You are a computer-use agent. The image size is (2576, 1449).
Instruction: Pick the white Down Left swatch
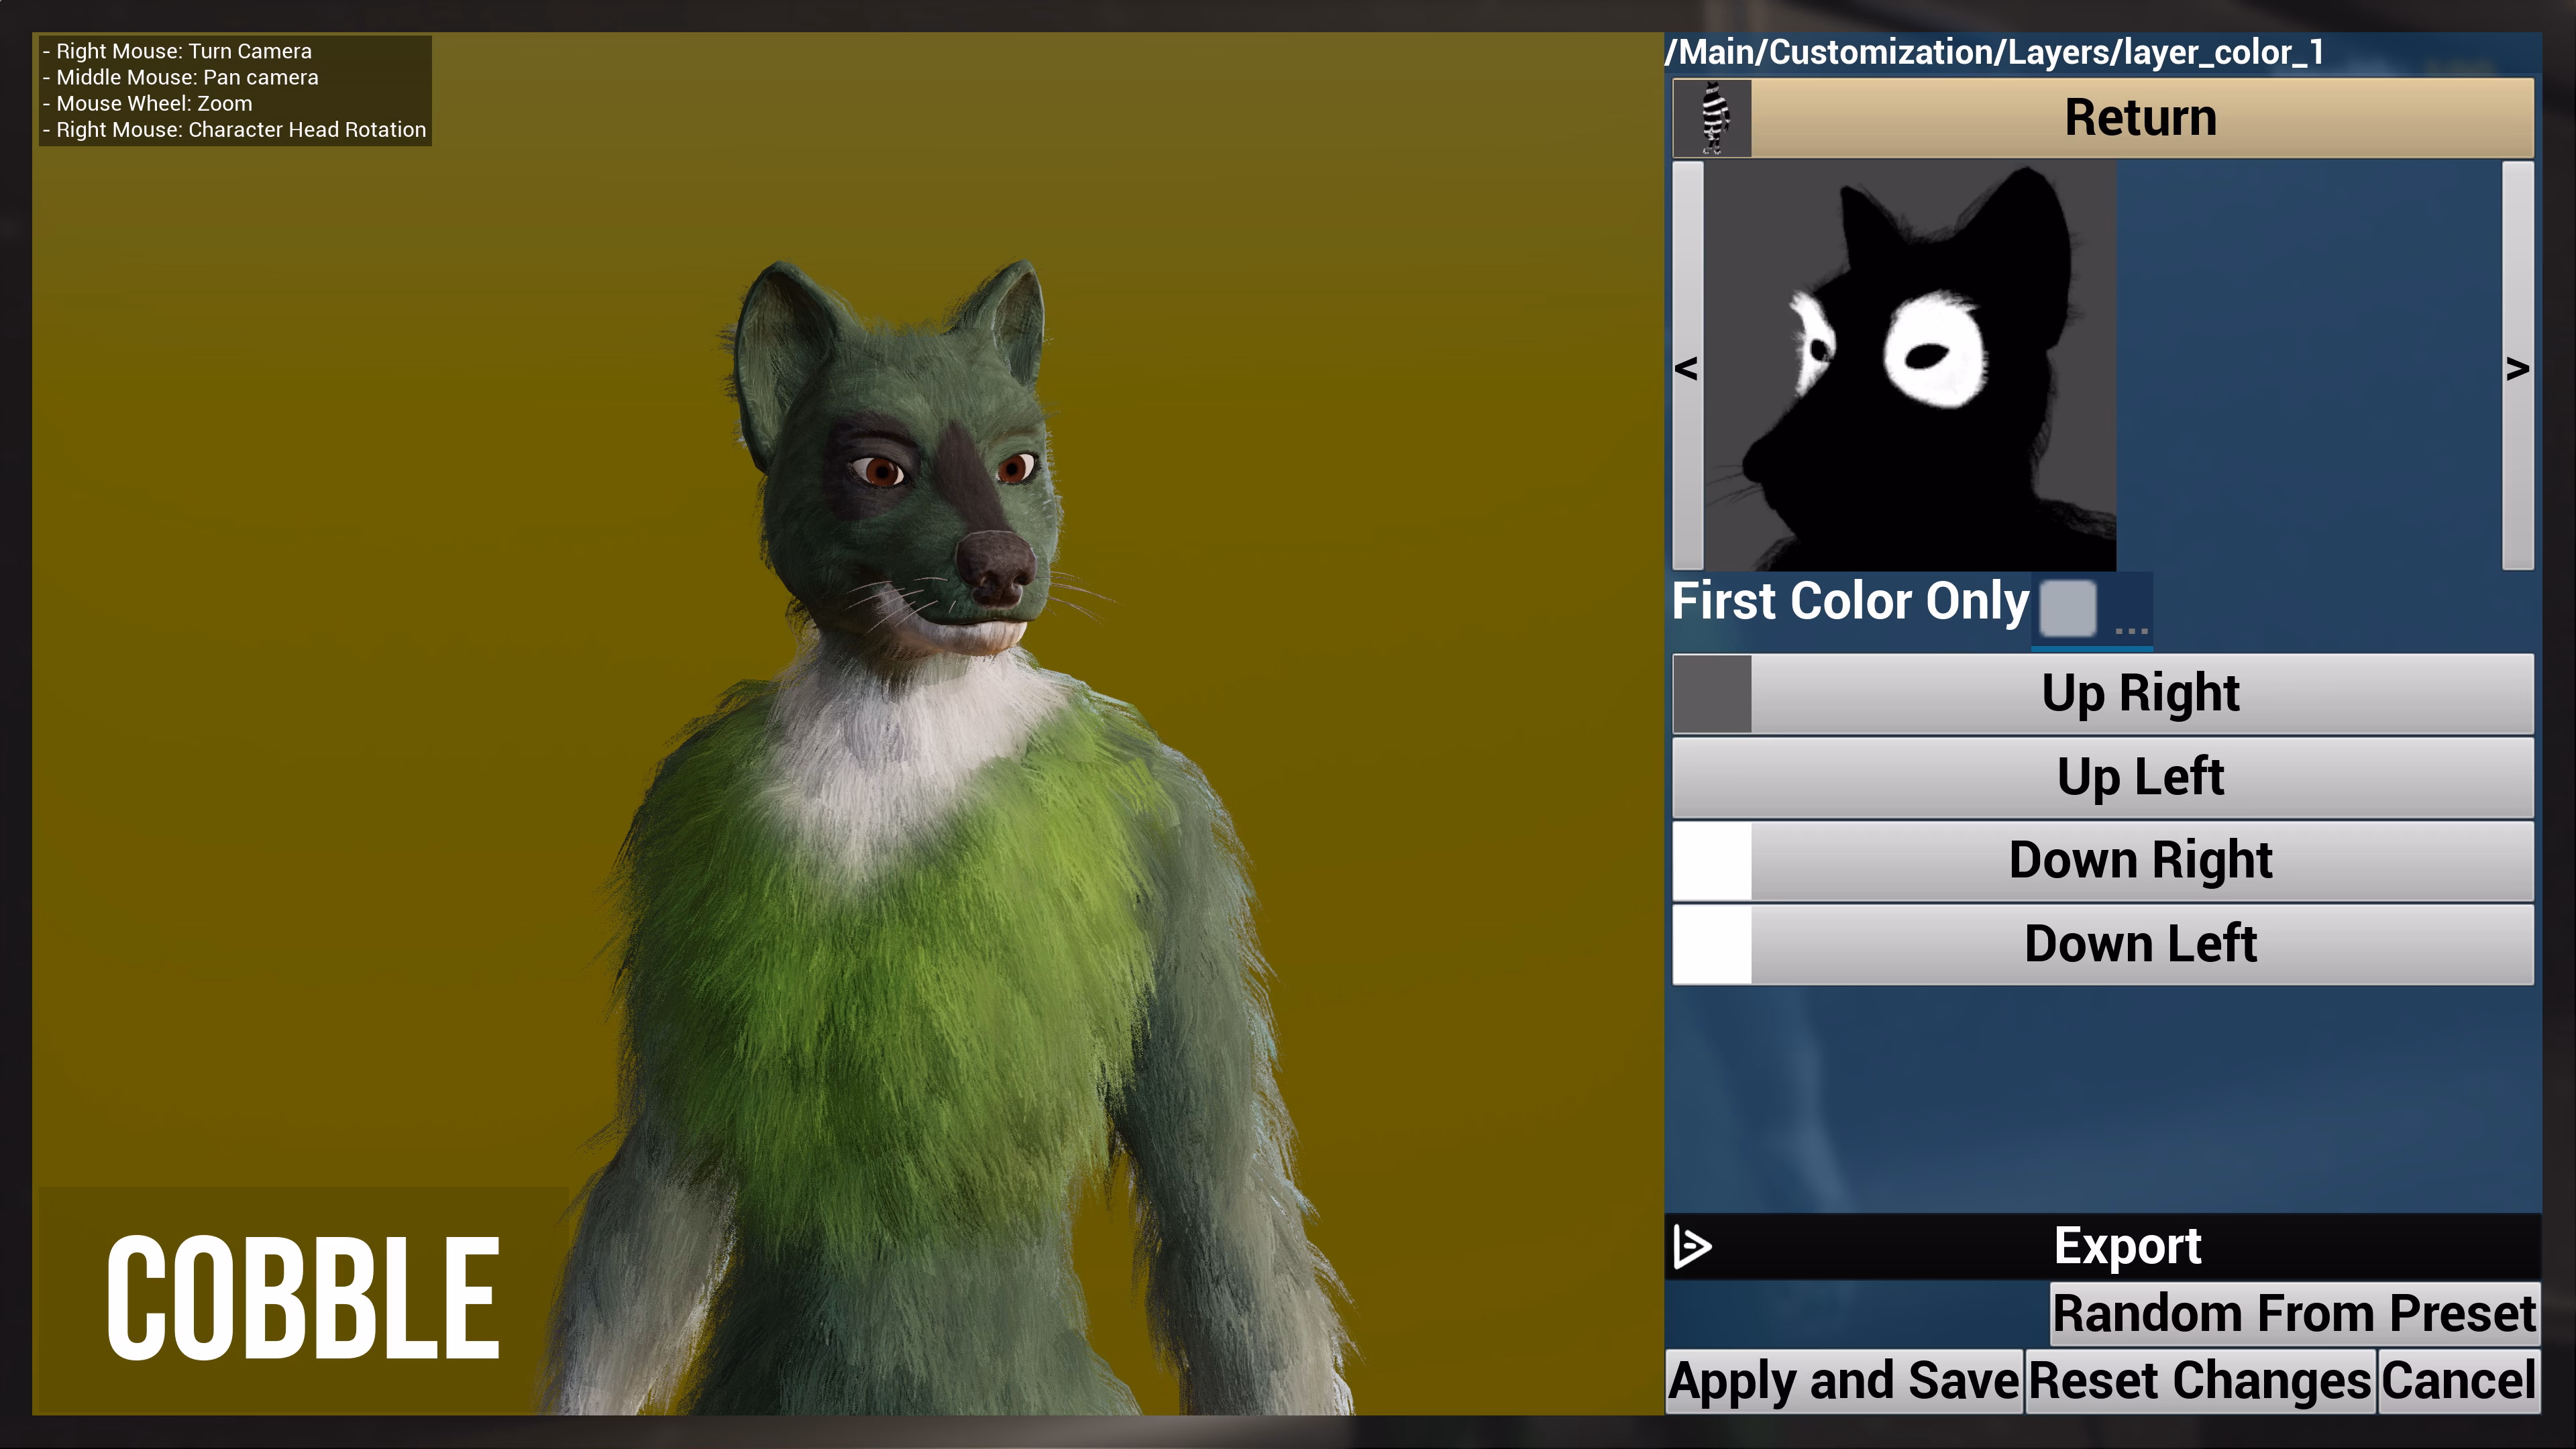pos(1712,944)
